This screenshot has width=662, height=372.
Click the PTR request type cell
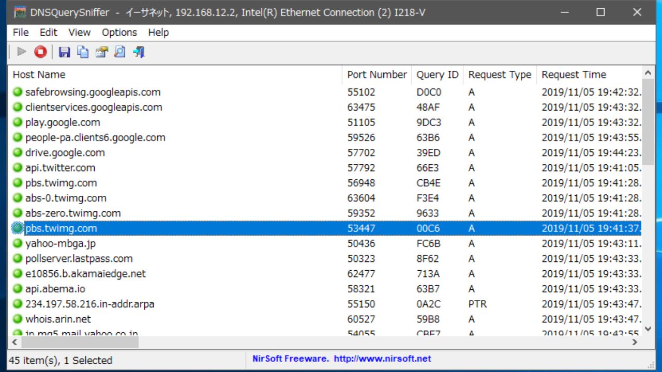point(477,304)
